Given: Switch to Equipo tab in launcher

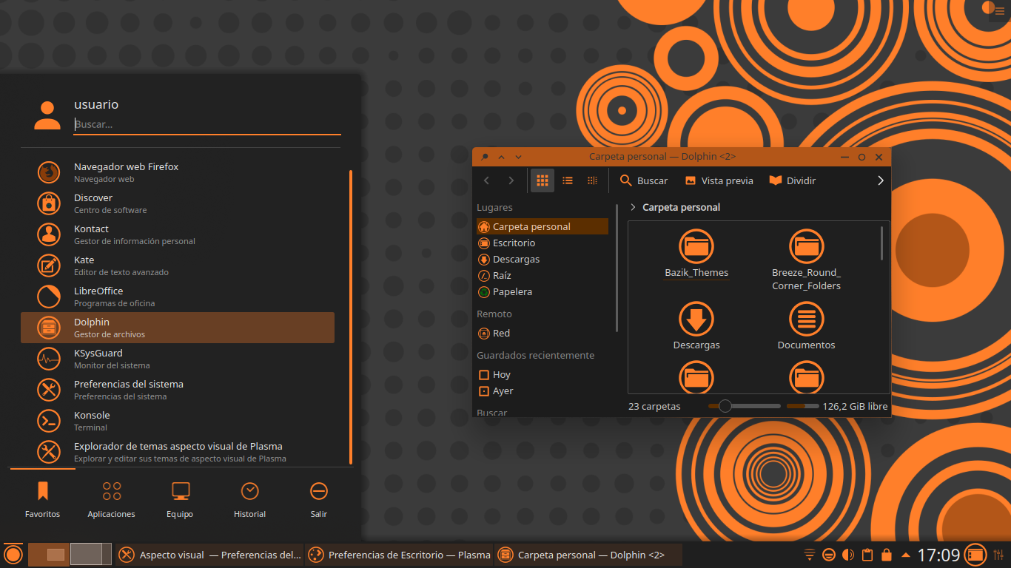Looking at the screenshot, I should (181, 499).
